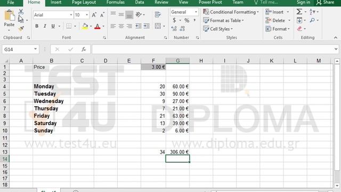Apply borders using the Borders icon

(69, 26)
